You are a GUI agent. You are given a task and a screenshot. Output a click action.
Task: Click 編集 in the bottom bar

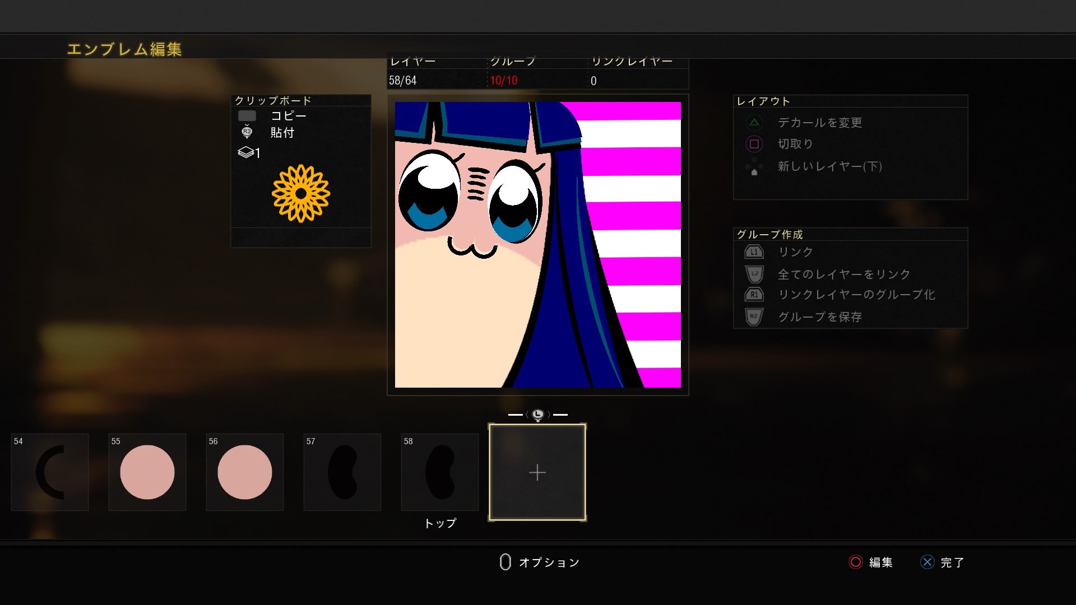(881, 562)
